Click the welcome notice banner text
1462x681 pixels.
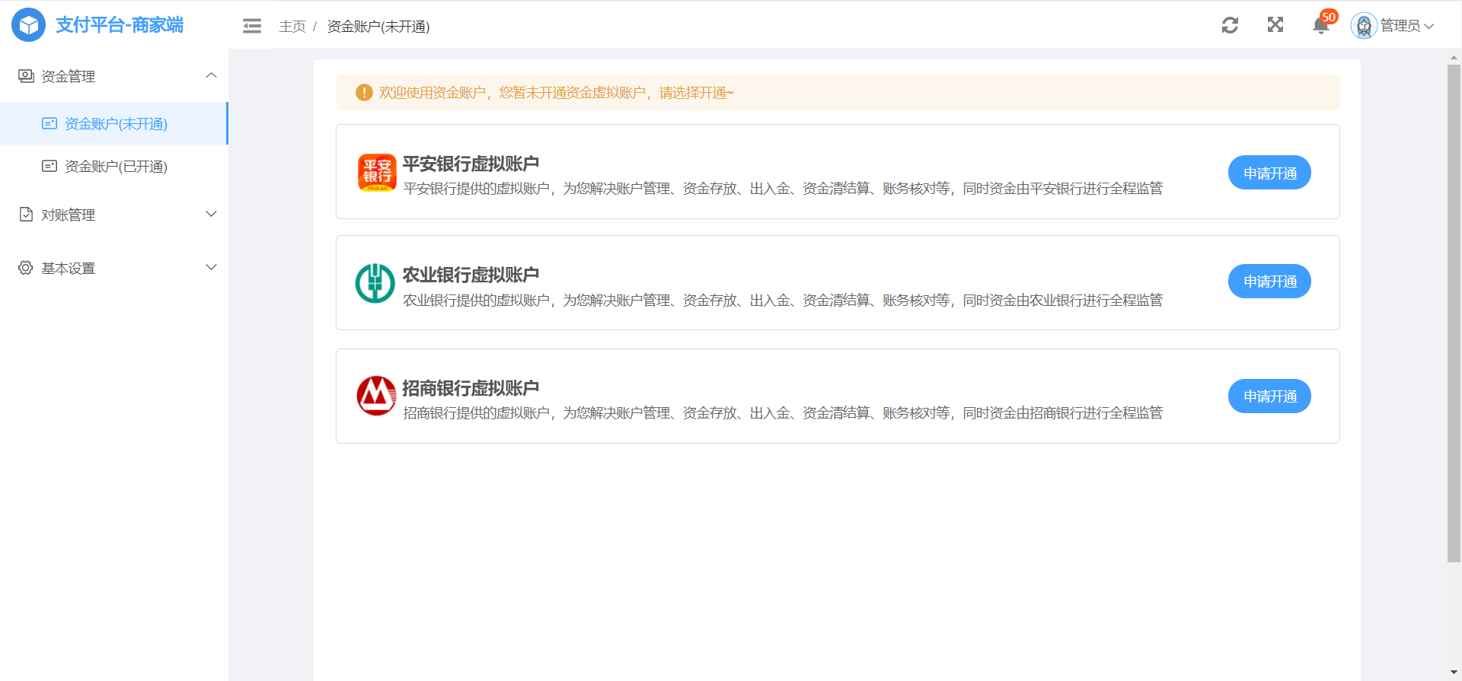(x=557, y=93)
